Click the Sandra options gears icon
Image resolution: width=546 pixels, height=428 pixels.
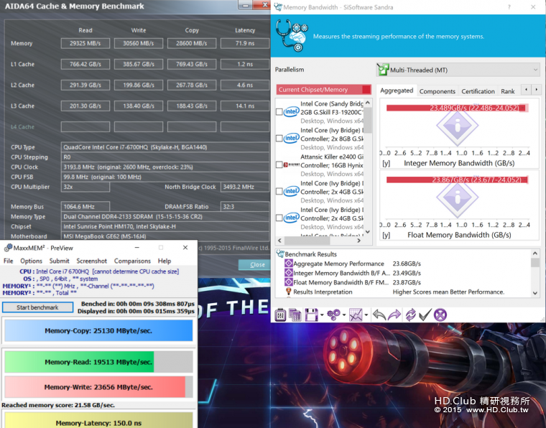coord(333,315)
